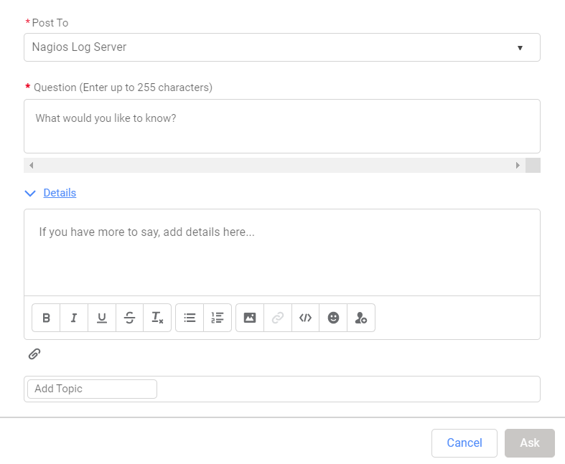Insert an image into details

[250, 318]
